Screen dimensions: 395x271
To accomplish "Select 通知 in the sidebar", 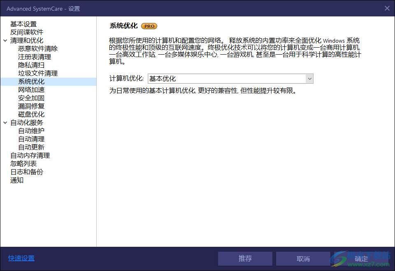I will 17,180.
